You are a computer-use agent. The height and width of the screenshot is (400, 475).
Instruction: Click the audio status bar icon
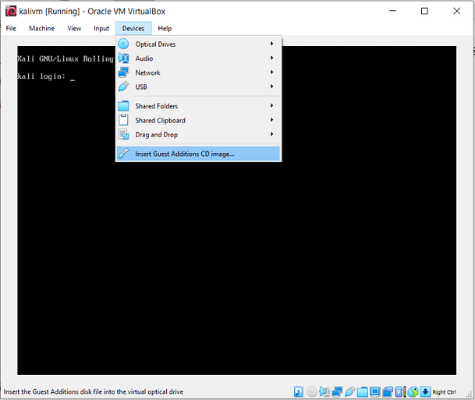click(324, 391)
